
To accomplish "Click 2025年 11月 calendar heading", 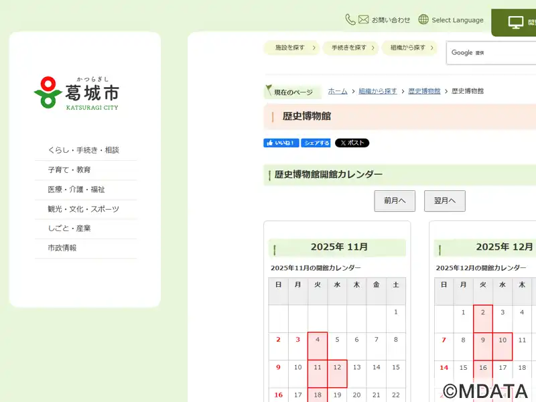I will point(339,247).
